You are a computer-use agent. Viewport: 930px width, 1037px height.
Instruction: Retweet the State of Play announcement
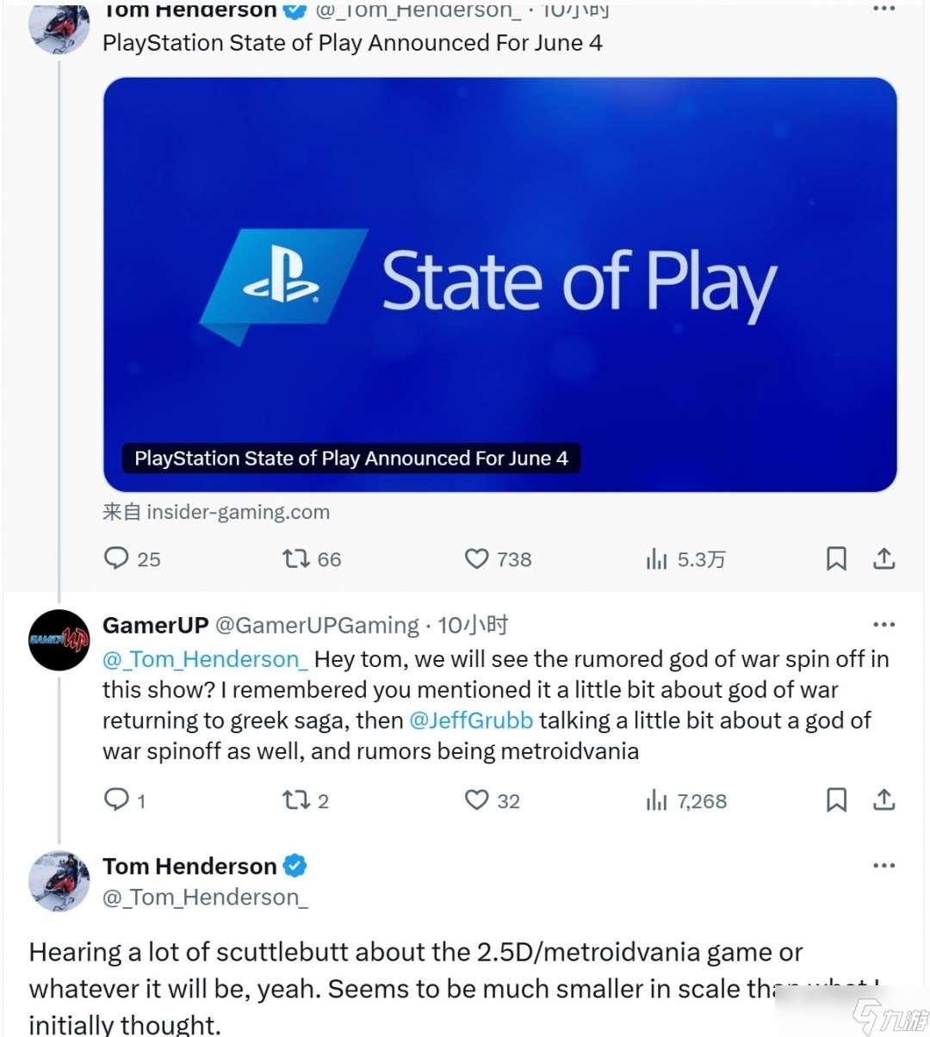(x=295, y=559)
